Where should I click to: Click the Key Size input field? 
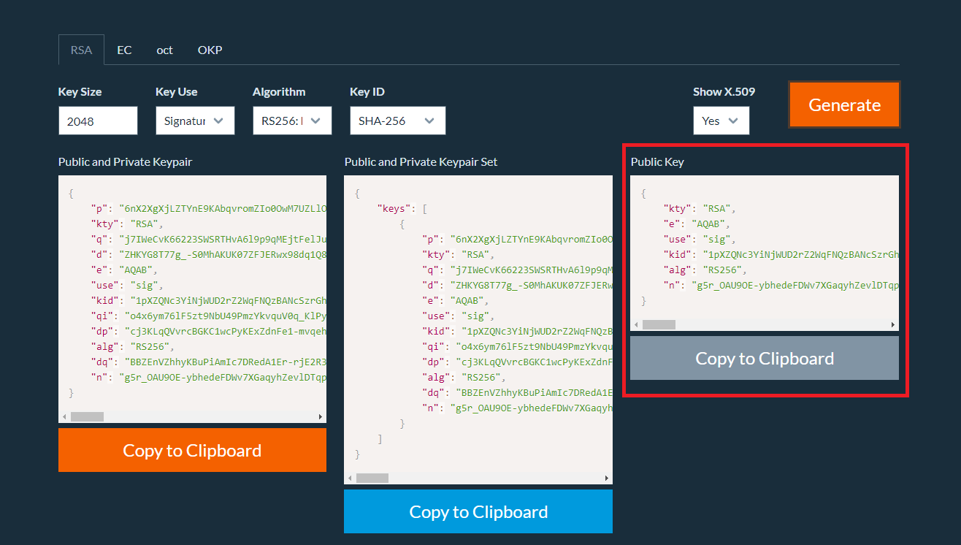(x=98, y=121)
